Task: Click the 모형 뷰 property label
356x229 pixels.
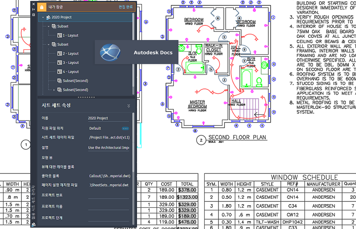Action: (x=47, y=157)
